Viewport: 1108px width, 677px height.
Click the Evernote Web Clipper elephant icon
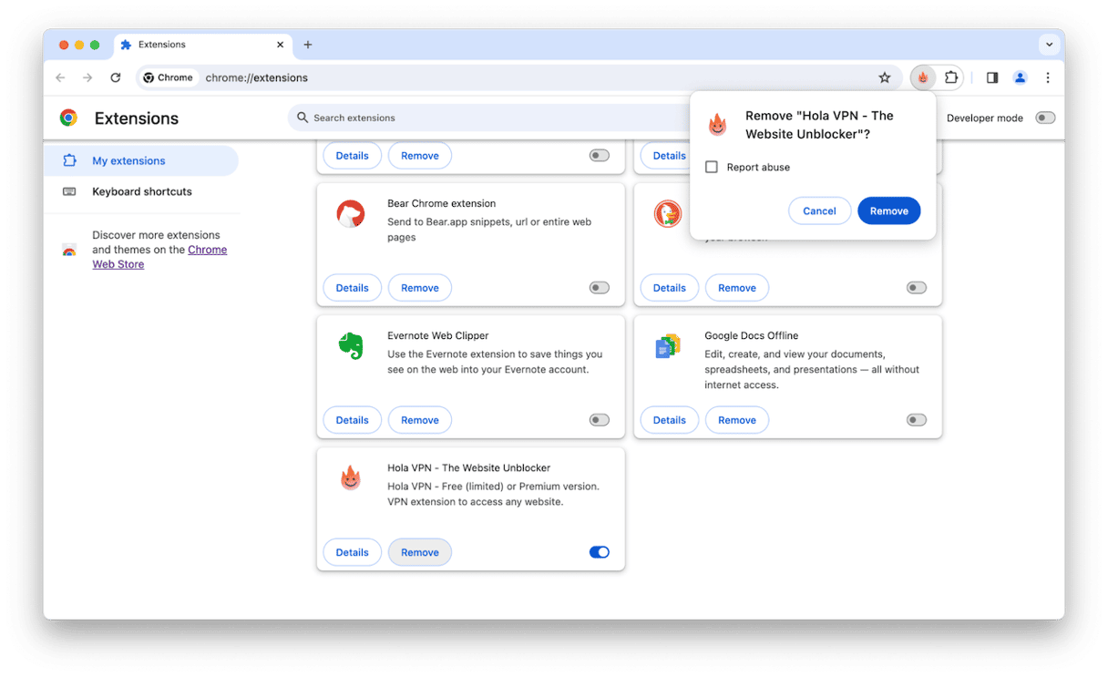351,346
